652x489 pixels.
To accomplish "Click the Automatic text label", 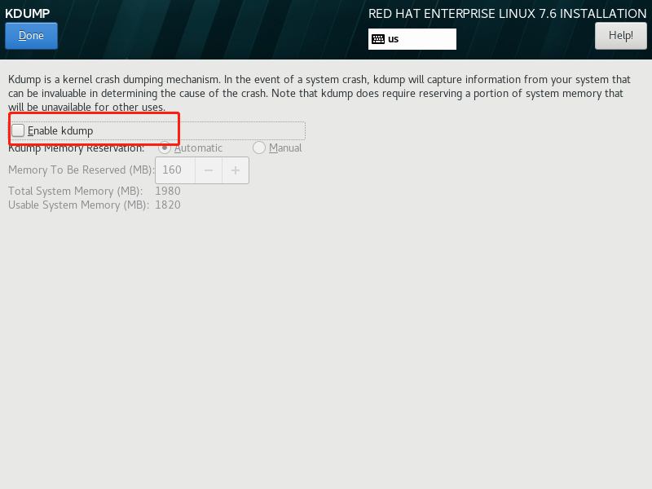I will coord(198,148).
